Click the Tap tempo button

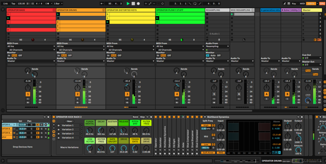click(13, 4)
